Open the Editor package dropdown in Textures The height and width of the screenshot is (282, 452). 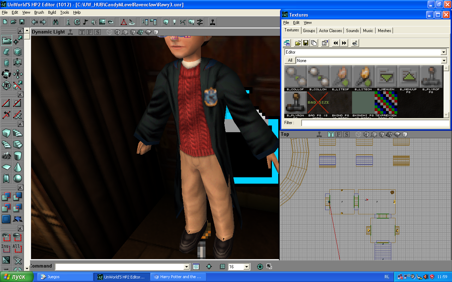444,52
